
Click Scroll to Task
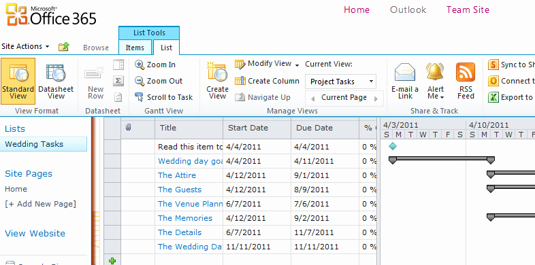click(x=164, y=97)
